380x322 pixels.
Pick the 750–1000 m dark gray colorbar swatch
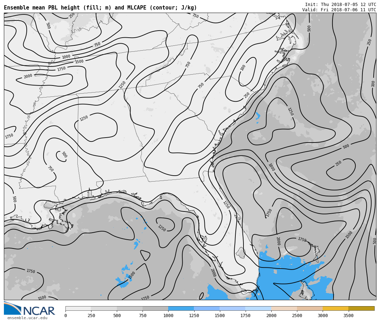tap(156, 308)
